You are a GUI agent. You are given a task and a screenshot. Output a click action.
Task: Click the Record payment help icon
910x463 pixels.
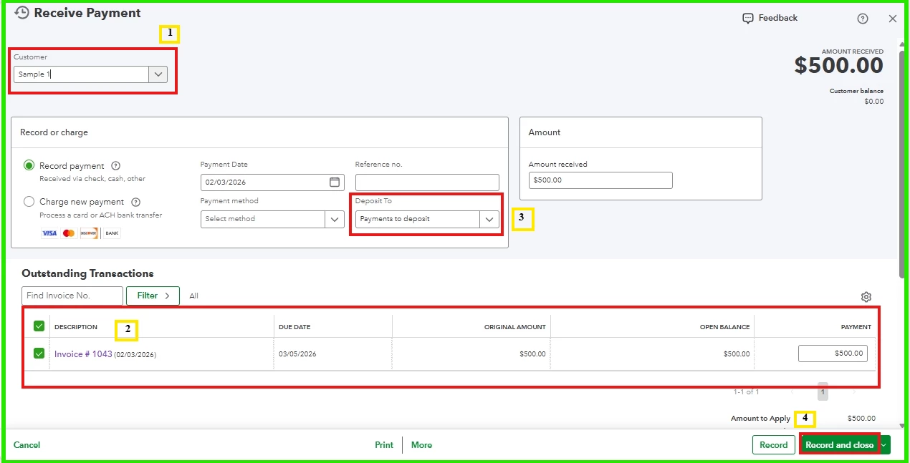116,165
